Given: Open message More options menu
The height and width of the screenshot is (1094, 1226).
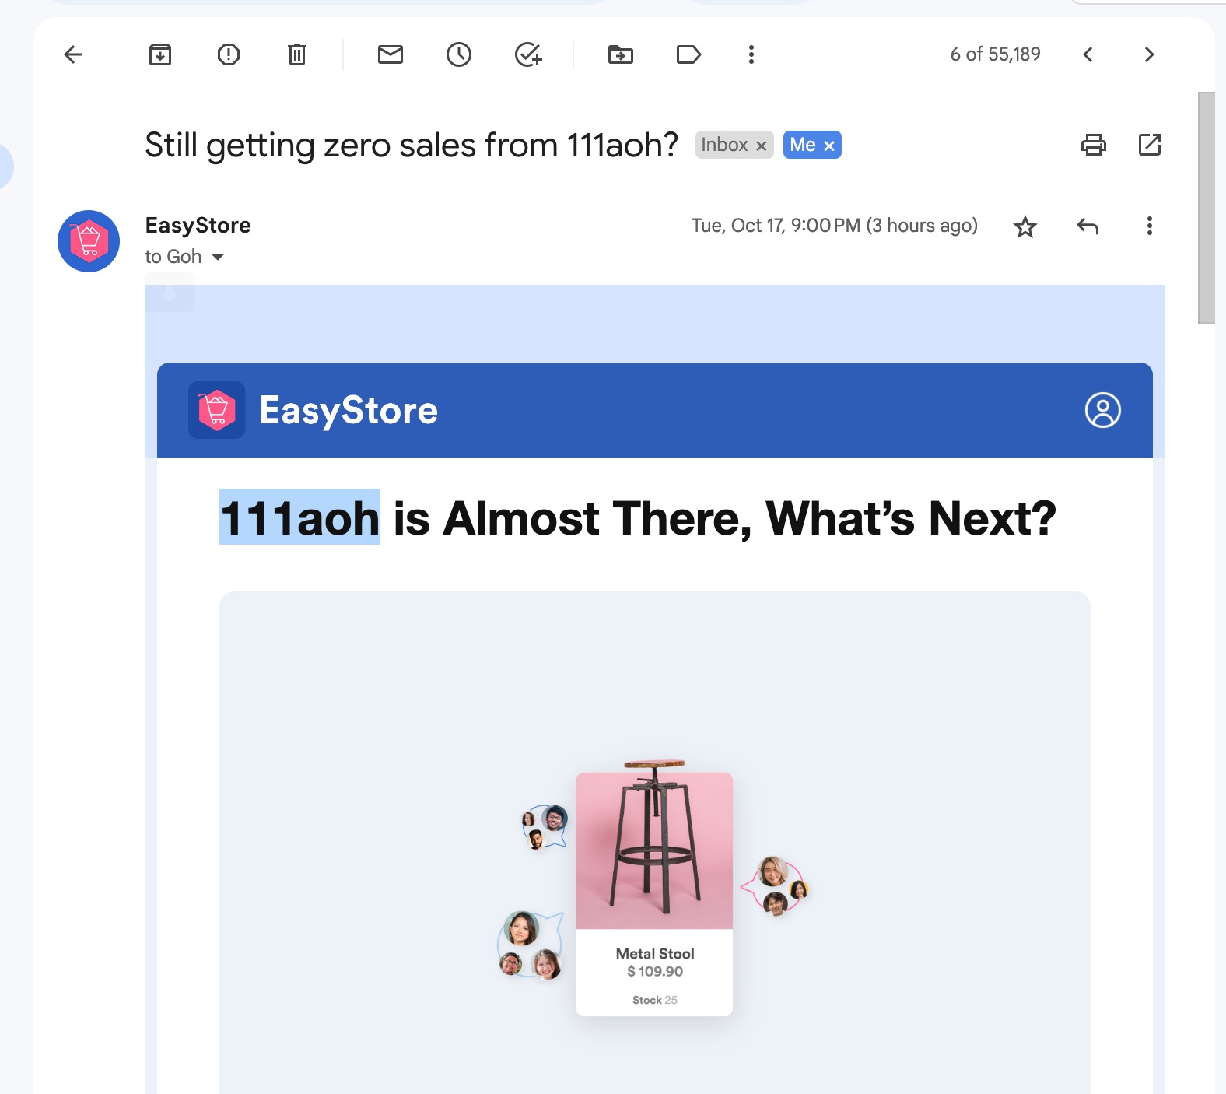Looking at the screenshot, I should pyautogui.click(x=1149, y=226).
